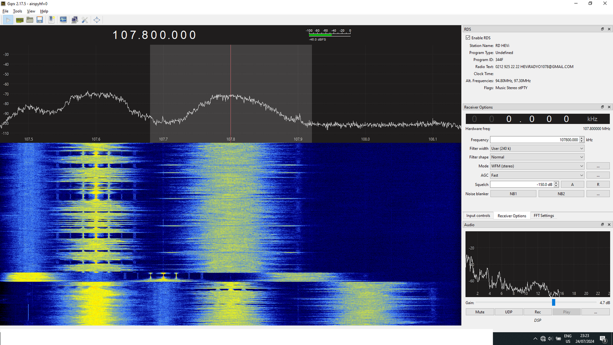Switch to the Input controls tab
This screenshot has width=613, height=345.
coord(478,216)
